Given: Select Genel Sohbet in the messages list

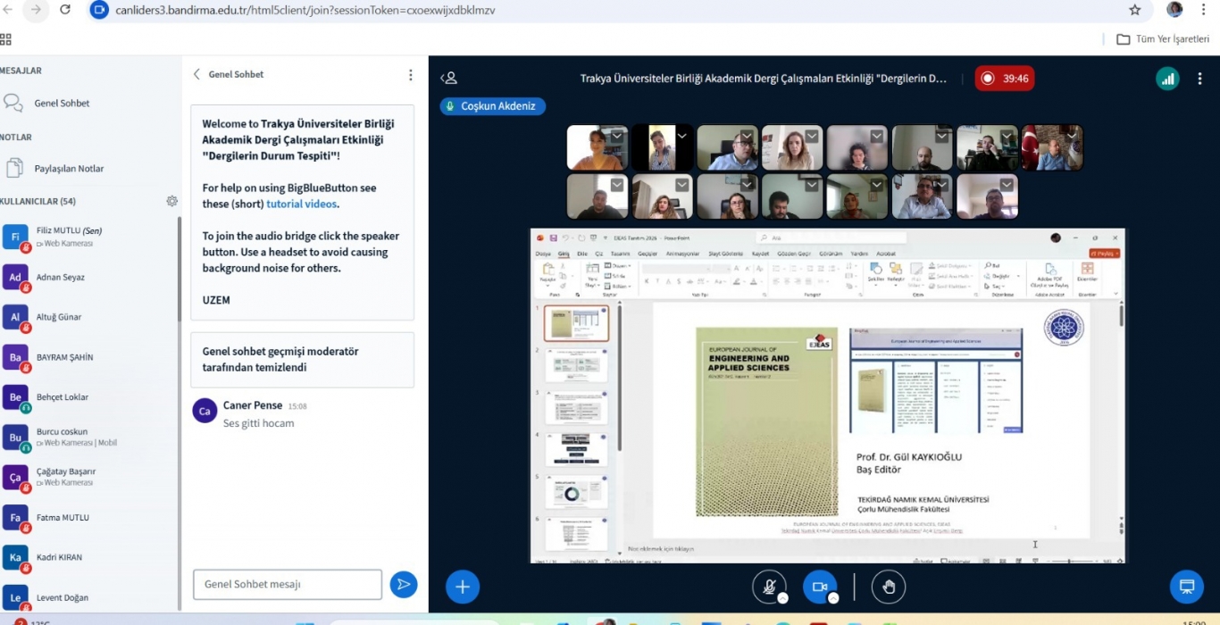Looking at the screenshot, I should (x=62, y=104).
